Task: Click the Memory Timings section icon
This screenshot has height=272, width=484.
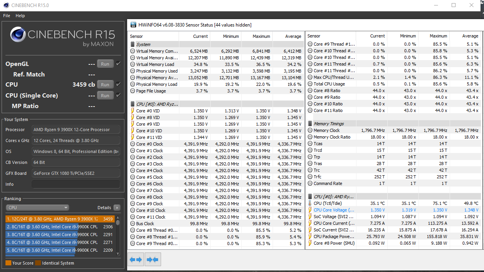Action: click(310, 124)
